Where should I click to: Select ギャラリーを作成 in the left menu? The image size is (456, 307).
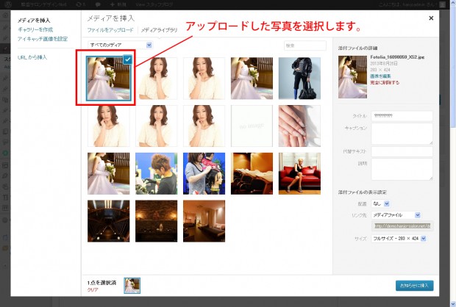[x=35, y=29]
